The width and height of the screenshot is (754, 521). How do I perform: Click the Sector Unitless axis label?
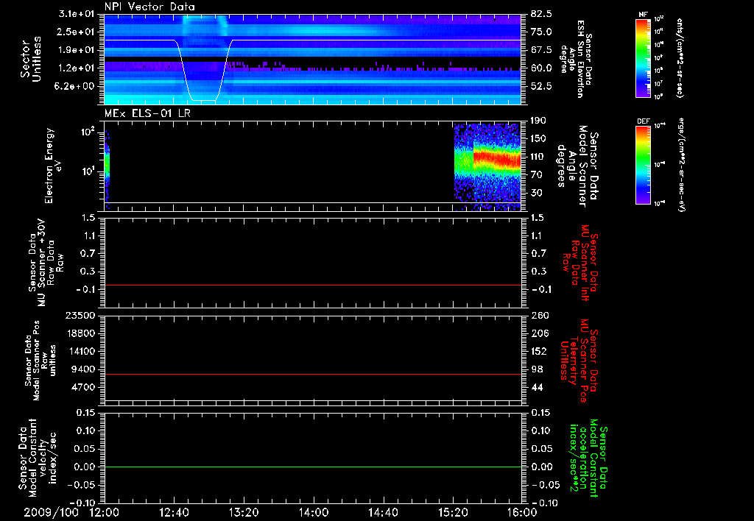tap(29, 59)
